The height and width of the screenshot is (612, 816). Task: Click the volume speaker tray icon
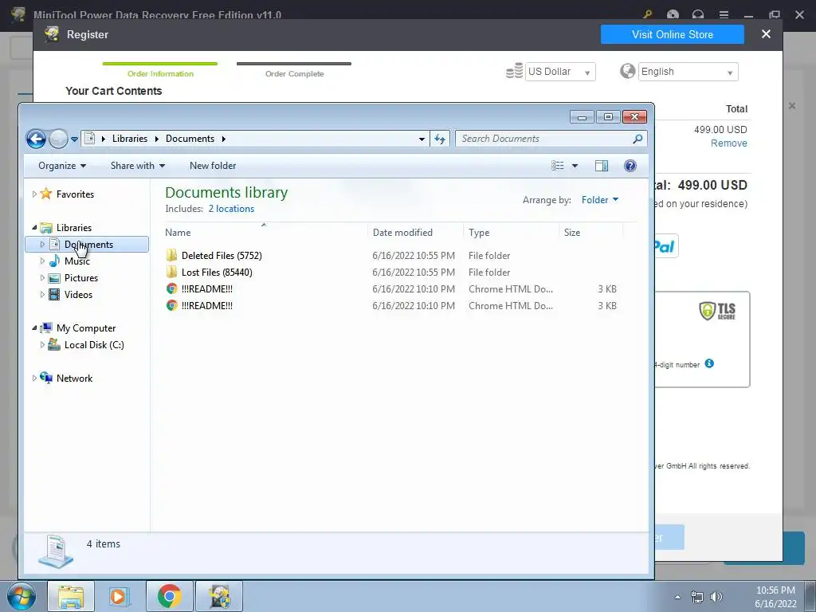point(716,597)
